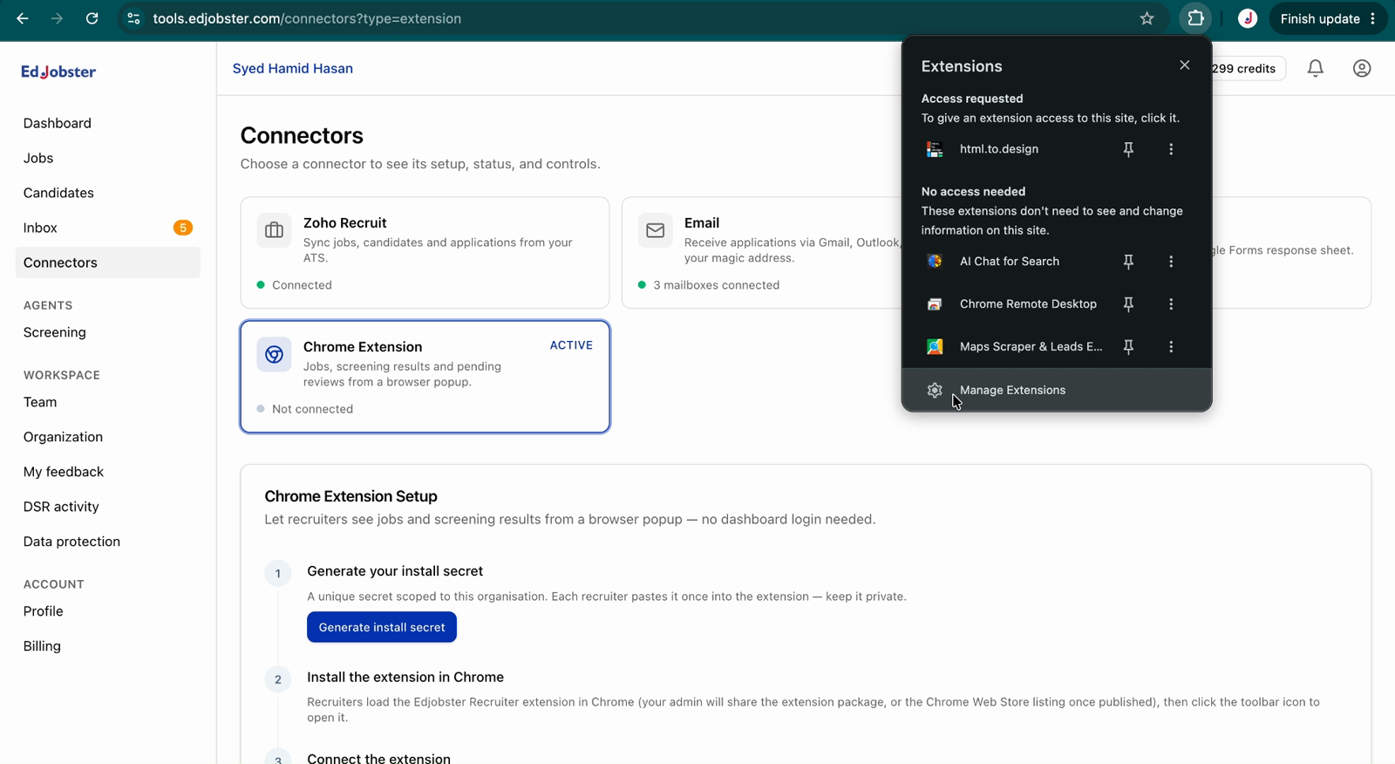Bookmark this page with the star icon
This screenshot has width=1395, height=764.
click(1147, 18)
